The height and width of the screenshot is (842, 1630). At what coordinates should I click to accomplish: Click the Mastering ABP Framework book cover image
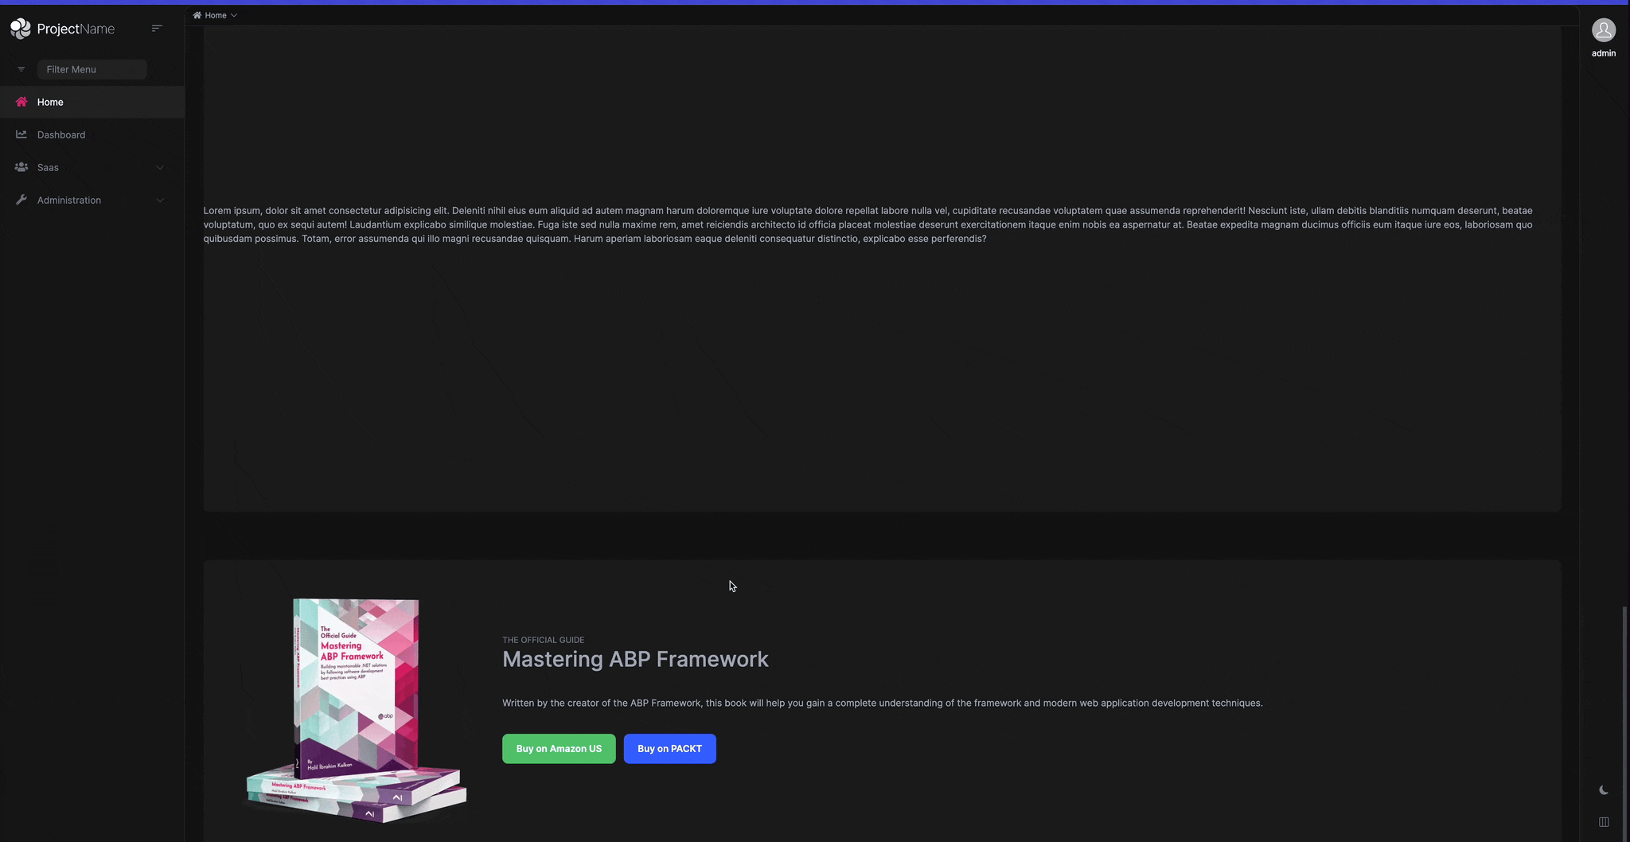pyautogui.click(x=355, y=710)
